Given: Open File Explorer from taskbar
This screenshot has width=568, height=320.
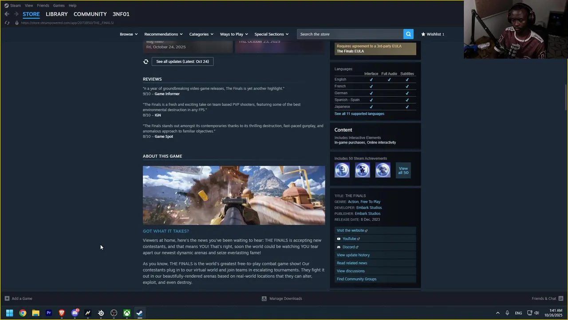Looking at the screenshot, I should point(35,313).
